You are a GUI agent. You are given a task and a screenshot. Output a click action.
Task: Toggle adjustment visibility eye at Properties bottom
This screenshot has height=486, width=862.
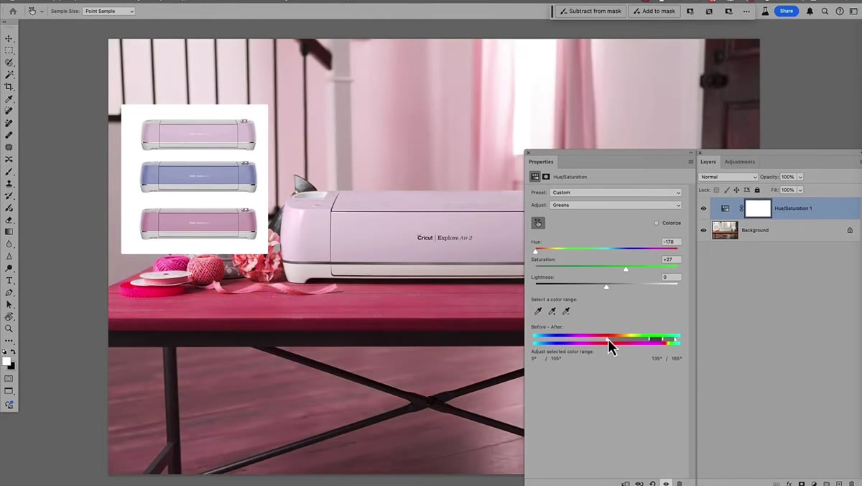click(x=666, y=483)
